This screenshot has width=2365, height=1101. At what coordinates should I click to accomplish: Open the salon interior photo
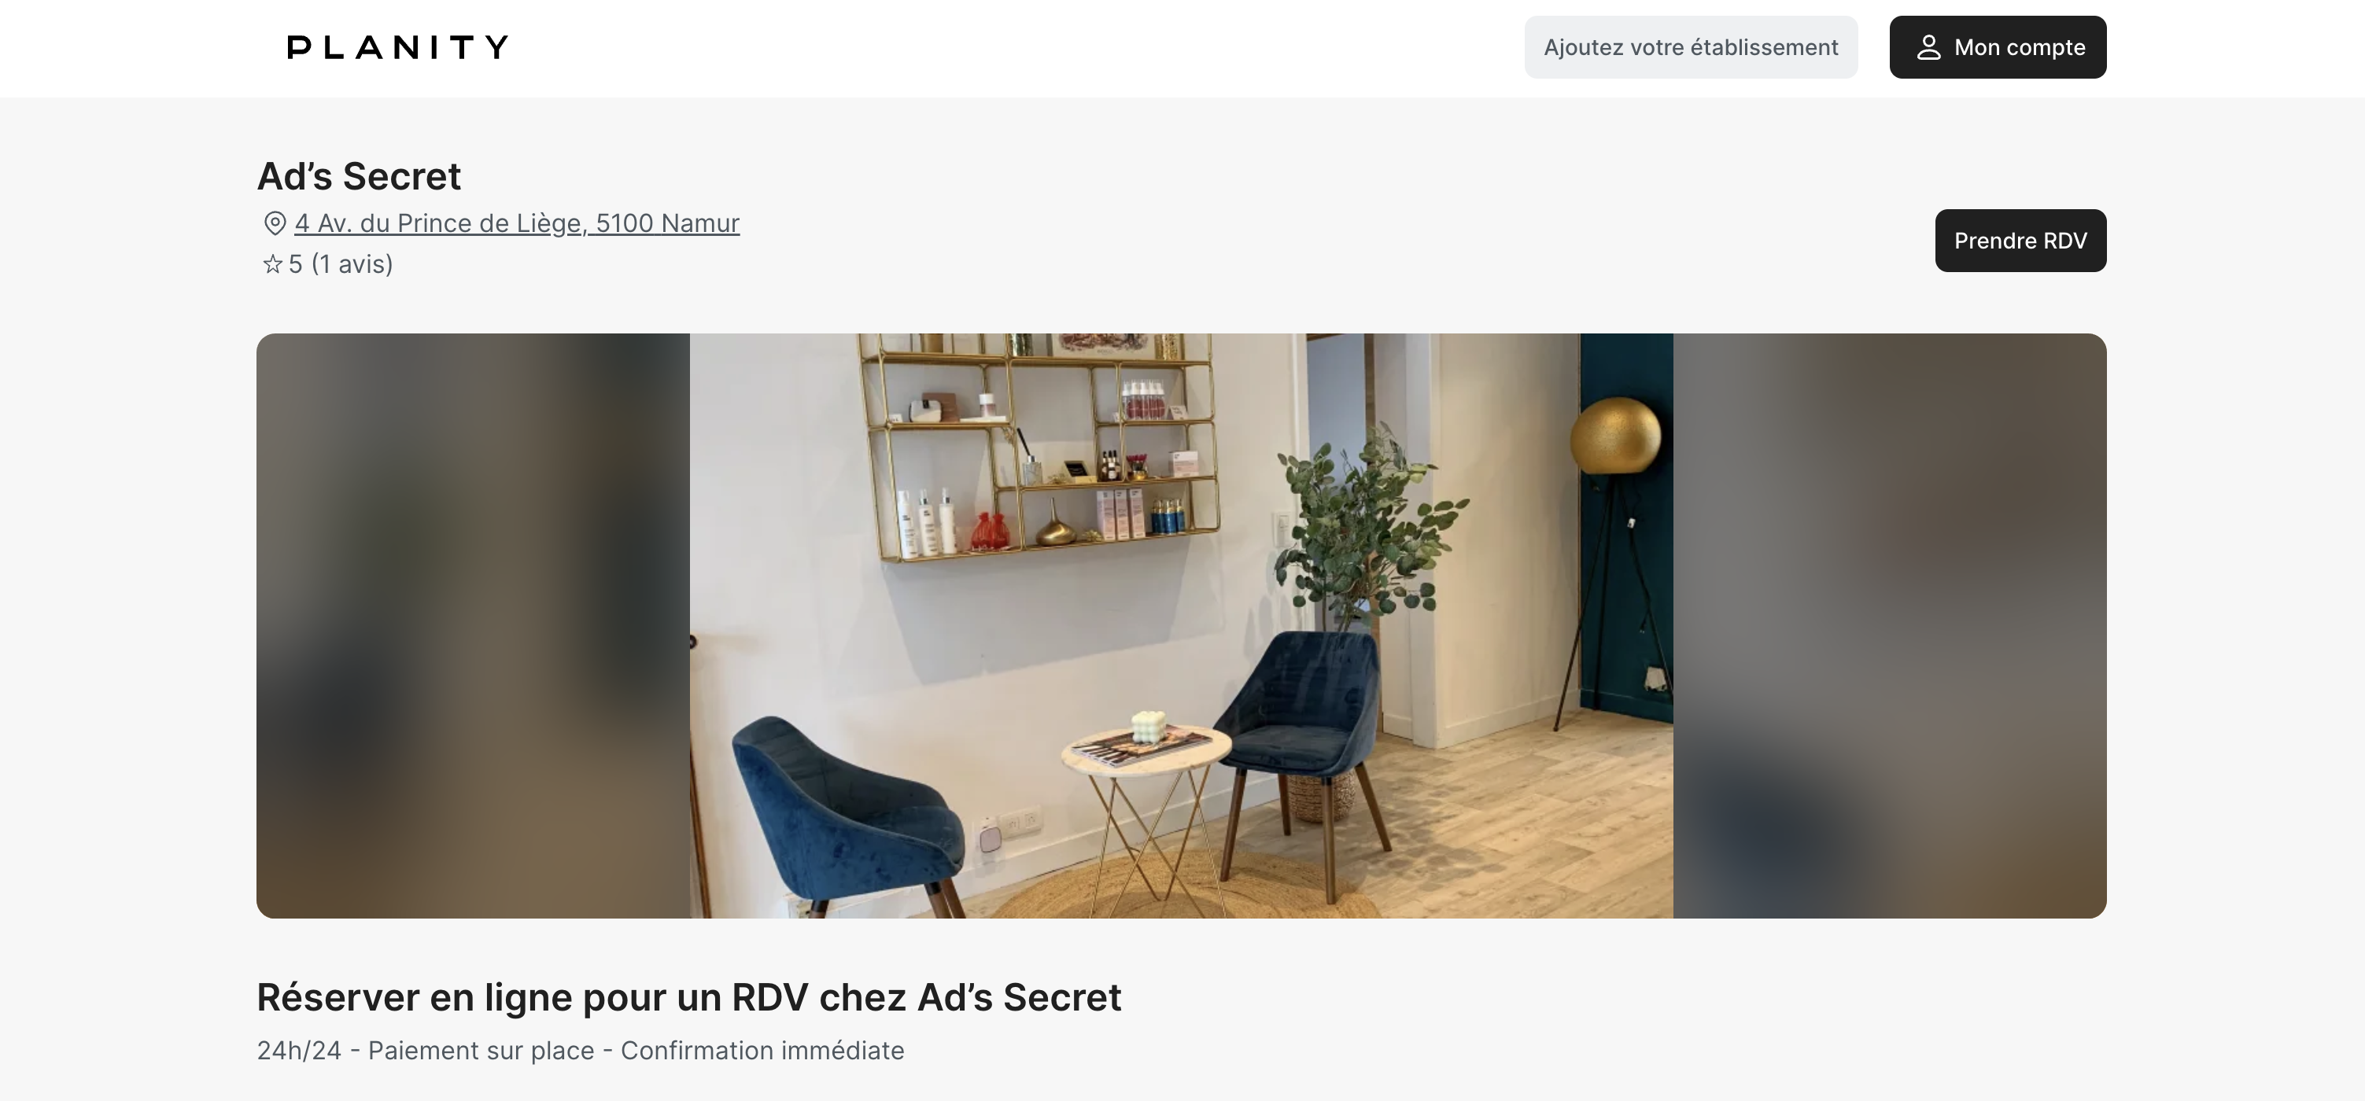click(1182, 626)
